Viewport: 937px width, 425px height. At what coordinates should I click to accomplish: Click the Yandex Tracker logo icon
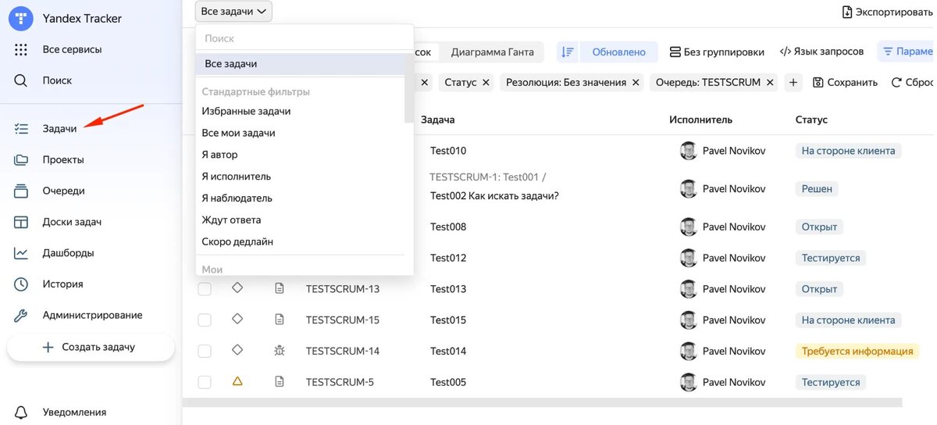(21, 18)
